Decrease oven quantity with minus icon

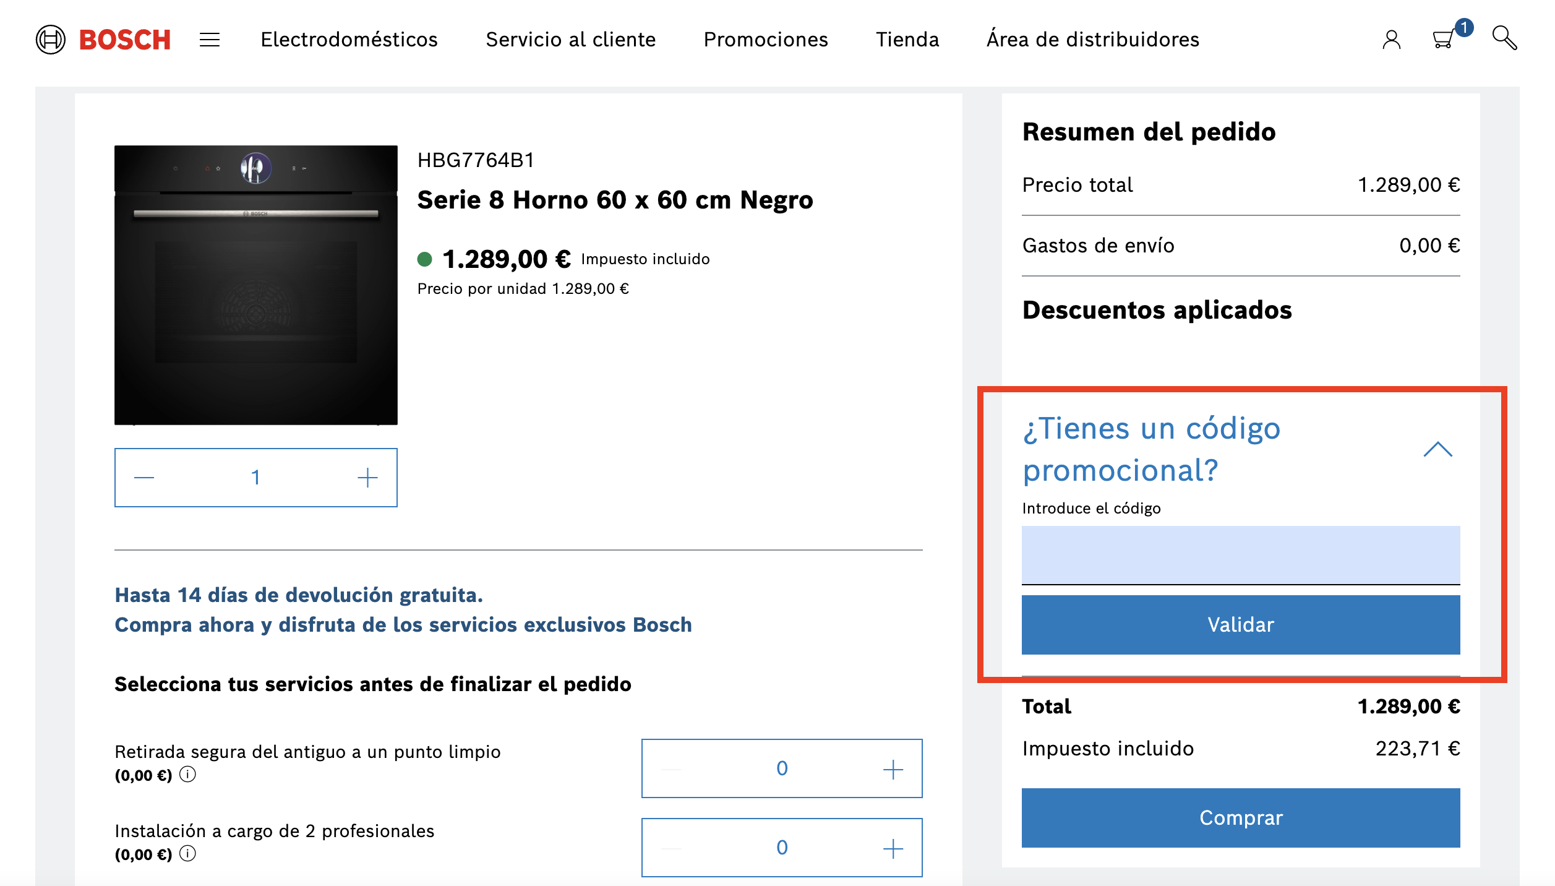tap(144, 478)
